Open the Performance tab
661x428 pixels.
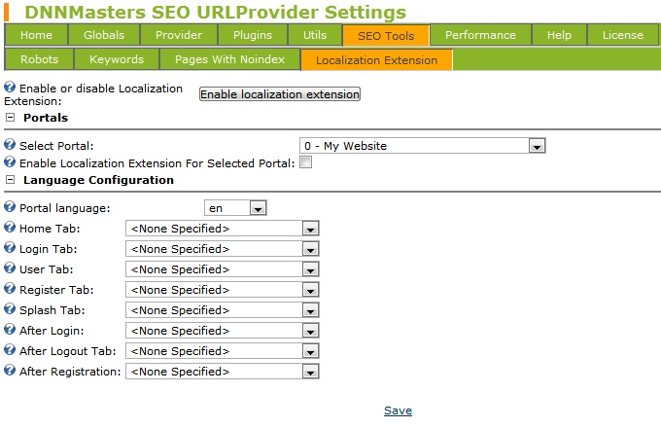pos(480,35)
